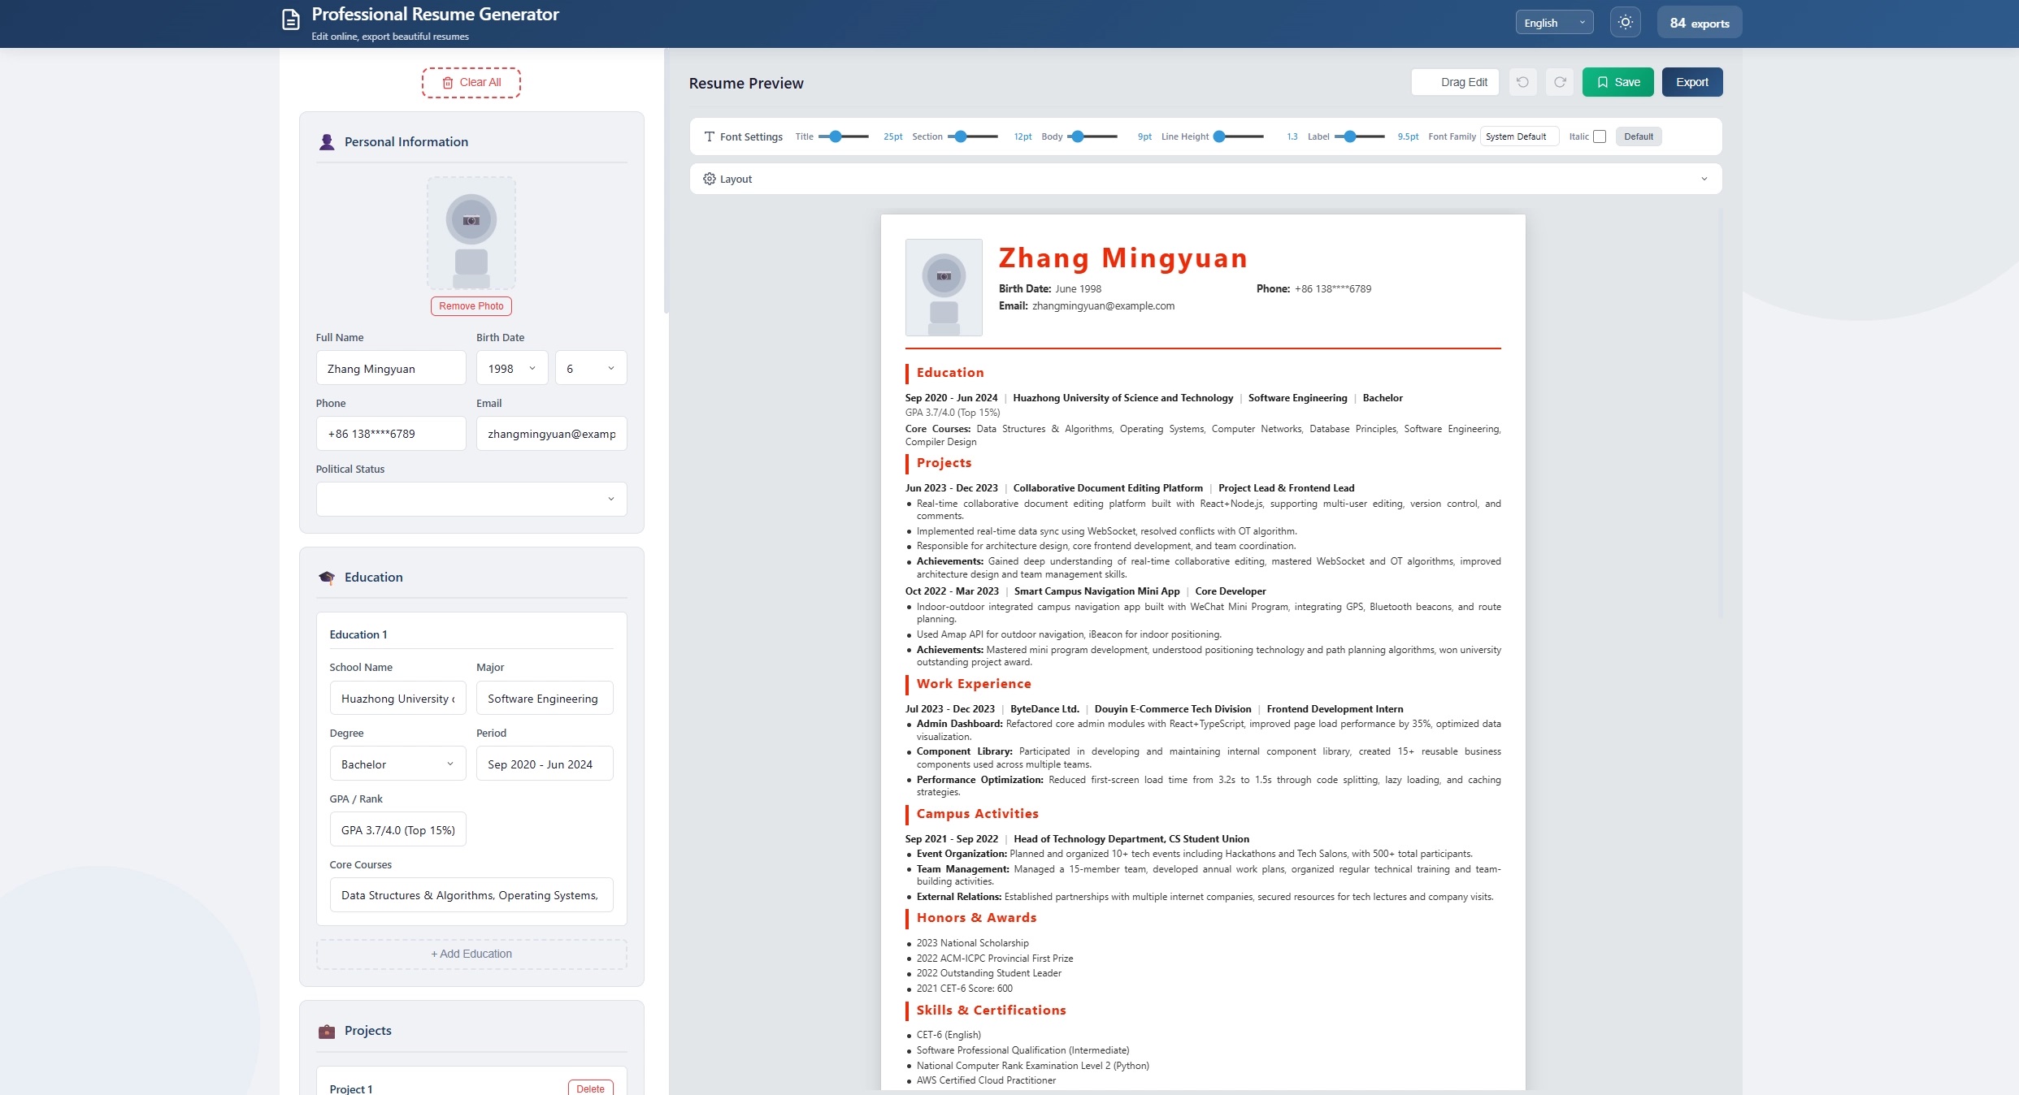Open the English language dropdown
This screenshot has width=2019, height=1095.
click(1554, 23)
